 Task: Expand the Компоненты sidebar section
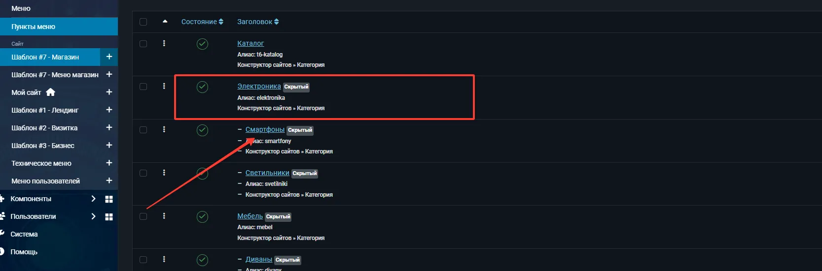(93, 199)
